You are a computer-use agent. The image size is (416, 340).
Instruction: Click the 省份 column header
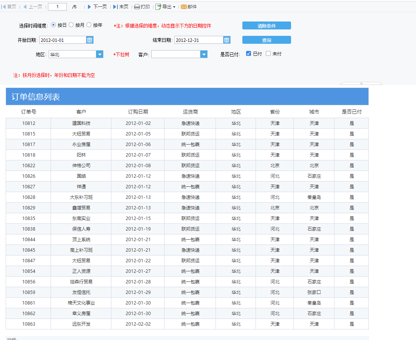(275, 112)
